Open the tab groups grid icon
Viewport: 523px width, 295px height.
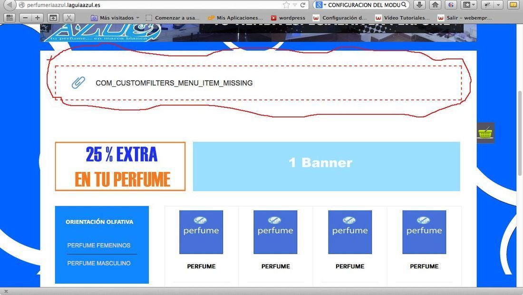click(x=10, y=18)
